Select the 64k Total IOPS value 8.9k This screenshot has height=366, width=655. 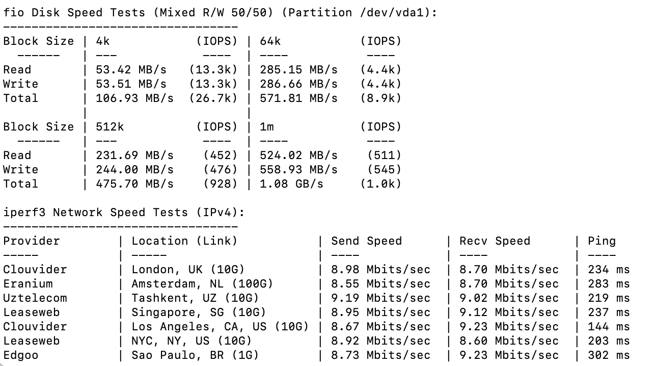pos(380,98)
